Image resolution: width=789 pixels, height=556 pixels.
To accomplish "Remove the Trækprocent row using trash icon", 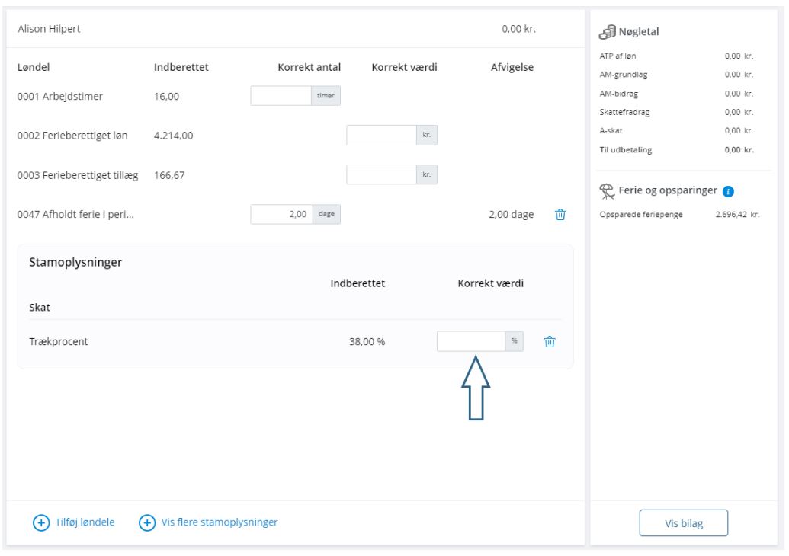I will tap(550, 342).
